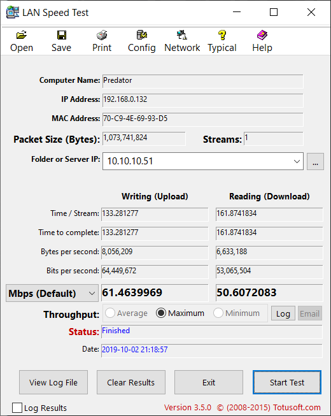The width and height of the screenshot is (331, 416).
Task: Click the Network toolbar icon
Action: coord(182,35)
